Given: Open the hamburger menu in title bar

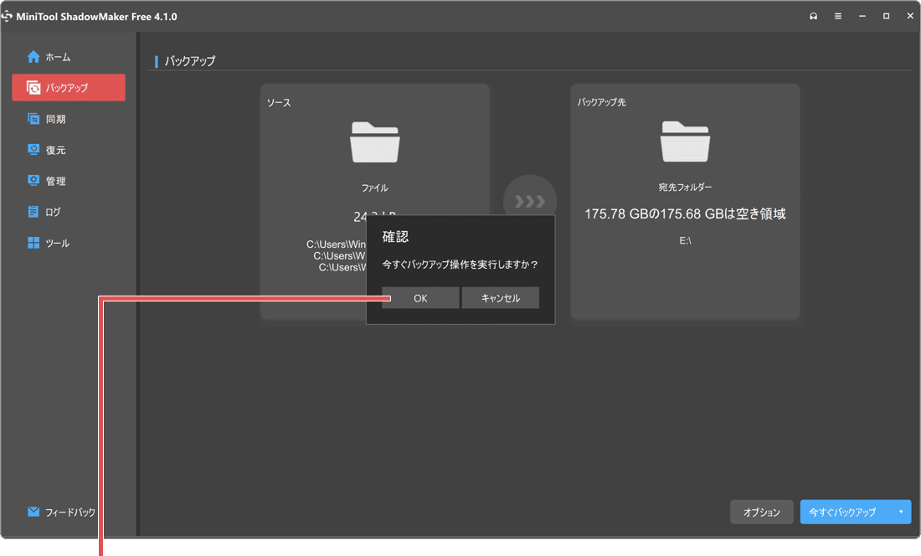Looking at the screenshot, I should point(837,16).
